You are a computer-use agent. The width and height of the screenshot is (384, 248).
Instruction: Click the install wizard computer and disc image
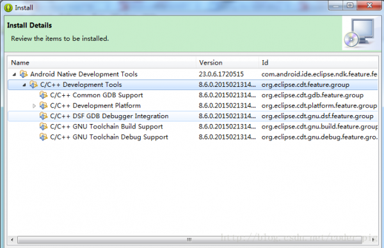tap(359, 33)
